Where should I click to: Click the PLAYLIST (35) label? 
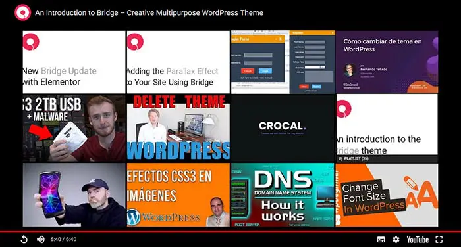(x=354, y=158)
